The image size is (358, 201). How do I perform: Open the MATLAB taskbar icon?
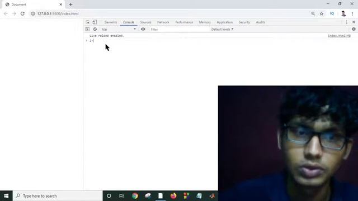point(212,196)
